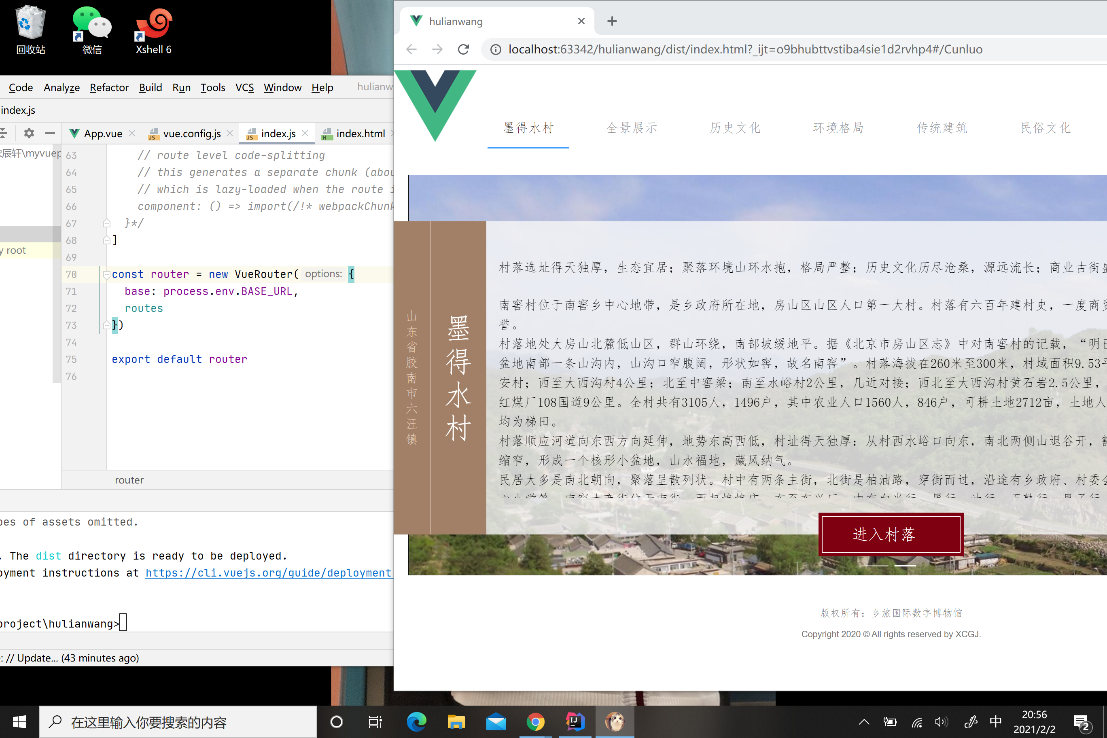
Task: Click the second carousel indicator line
Action: tap(905, 565)
